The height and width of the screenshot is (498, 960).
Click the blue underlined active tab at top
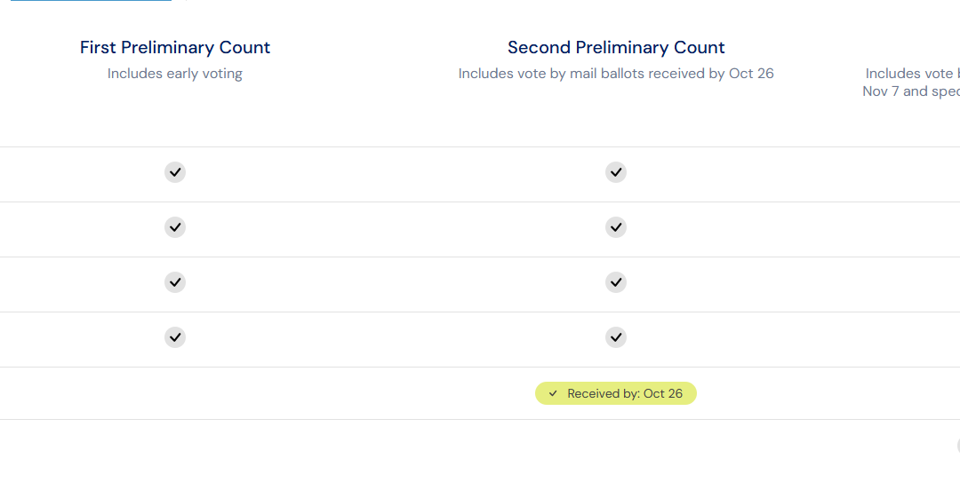(92, 1)
